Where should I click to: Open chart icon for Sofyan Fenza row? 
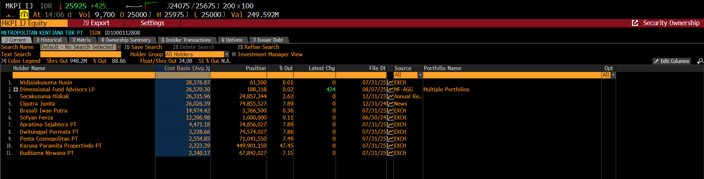point(390,118)
